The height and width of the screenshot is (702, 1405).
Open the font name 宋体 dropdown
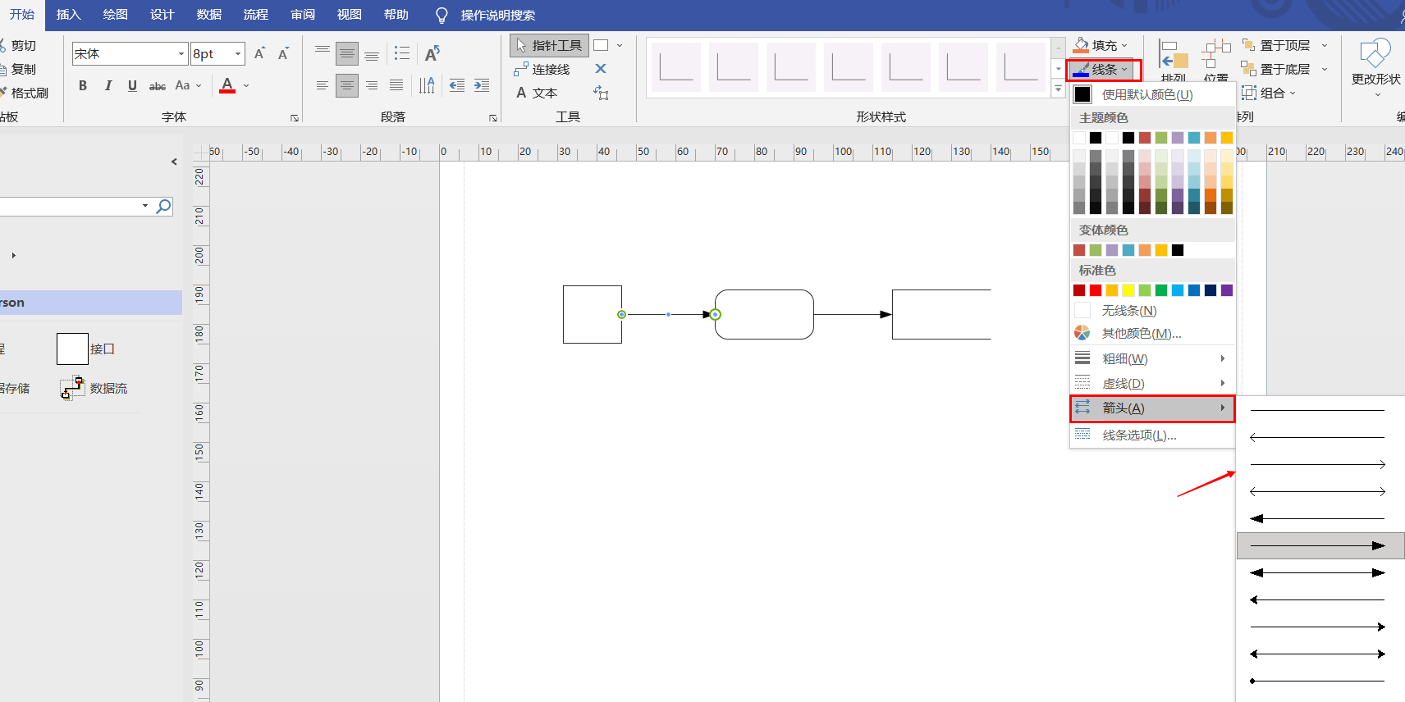[181, 54]
